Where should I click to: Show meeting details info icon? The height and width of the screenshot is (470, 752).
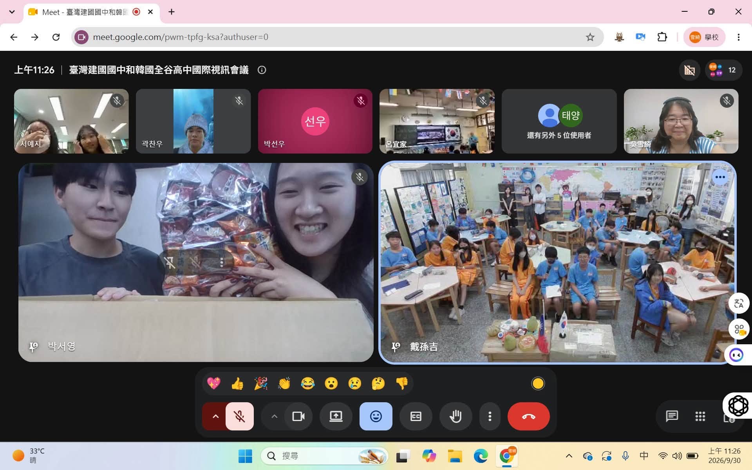pyautogui.click(x=262, y=70)
